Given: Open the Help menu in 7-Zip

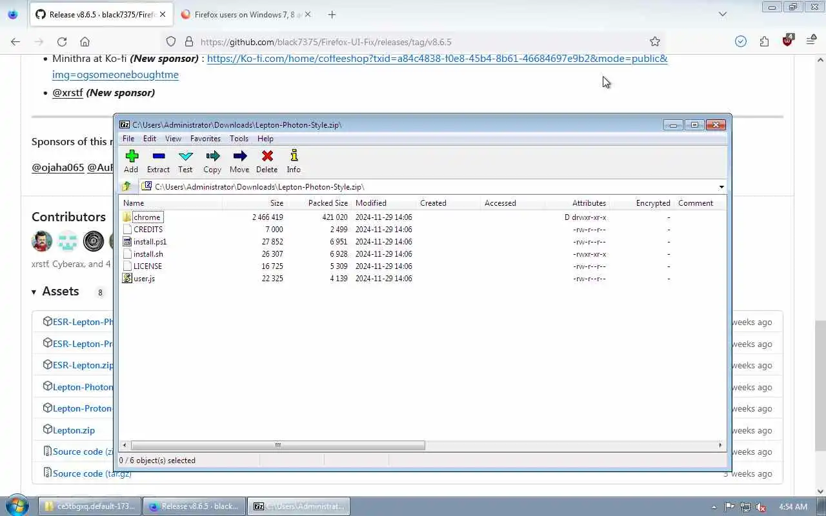Looking at the screenshot, I should (265, 139).
